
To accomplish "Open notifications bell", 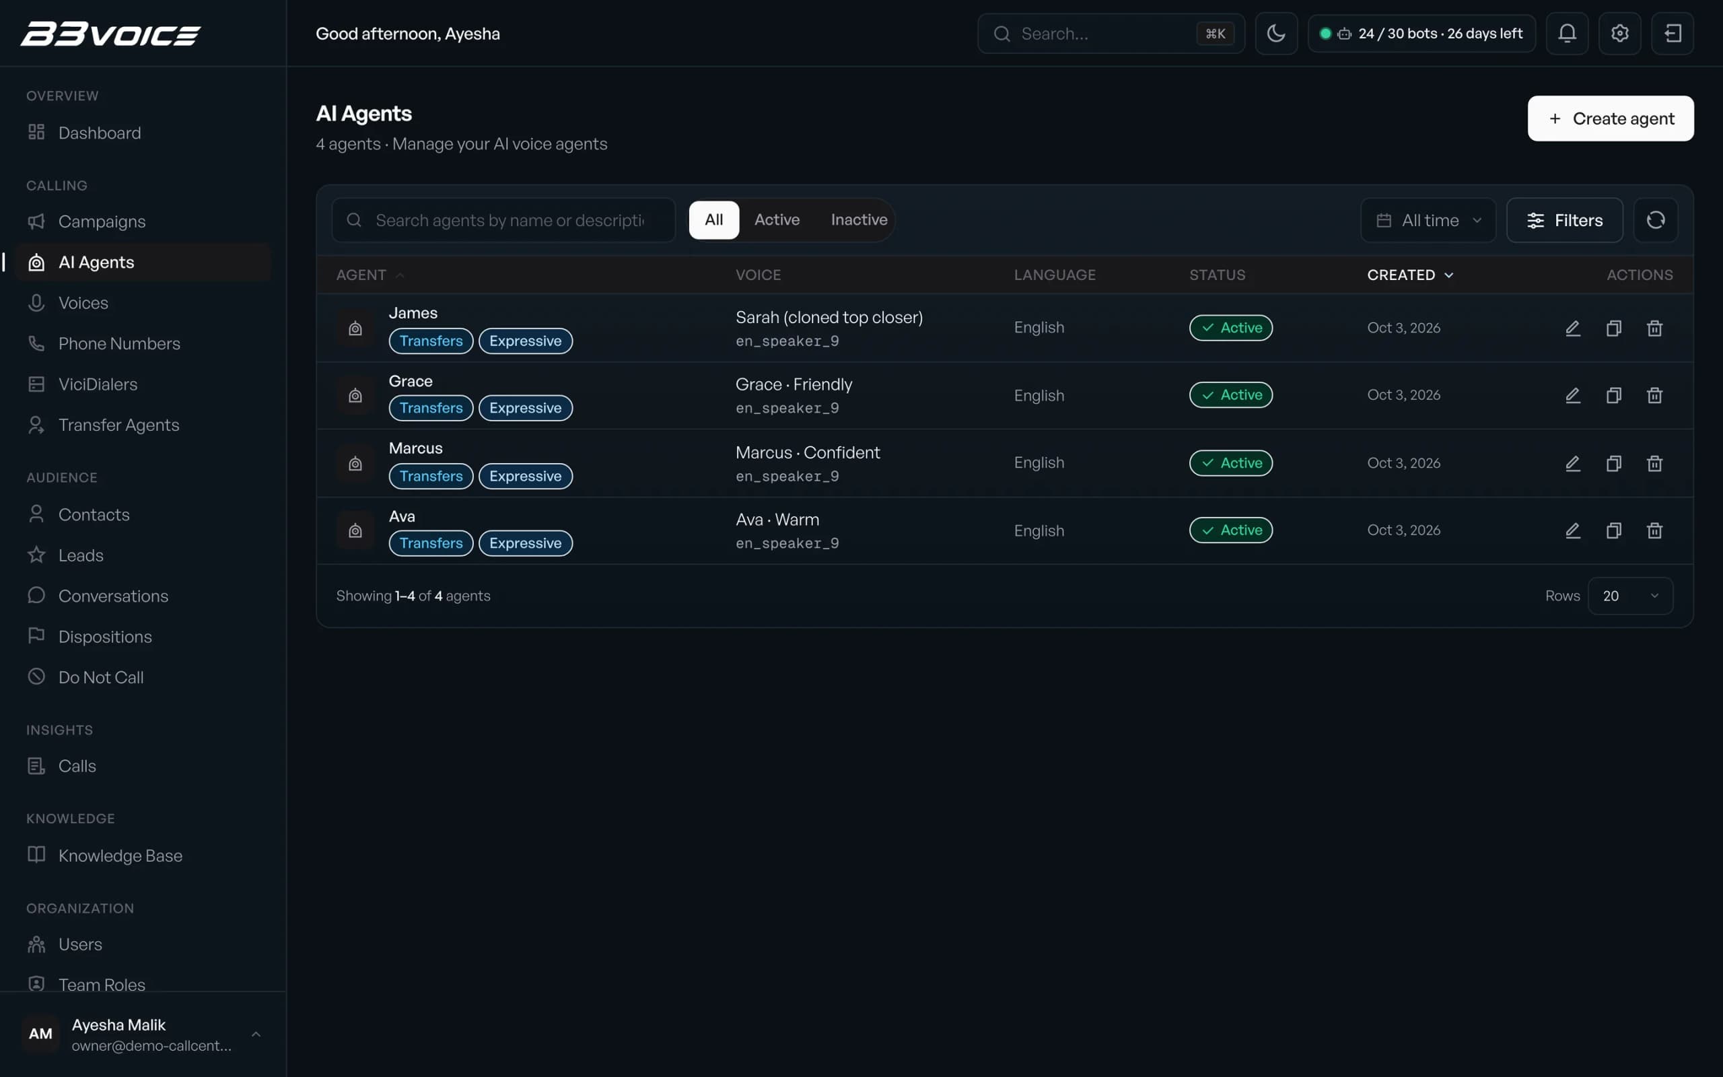I will pyautogui.click(x=1567, y=34).
